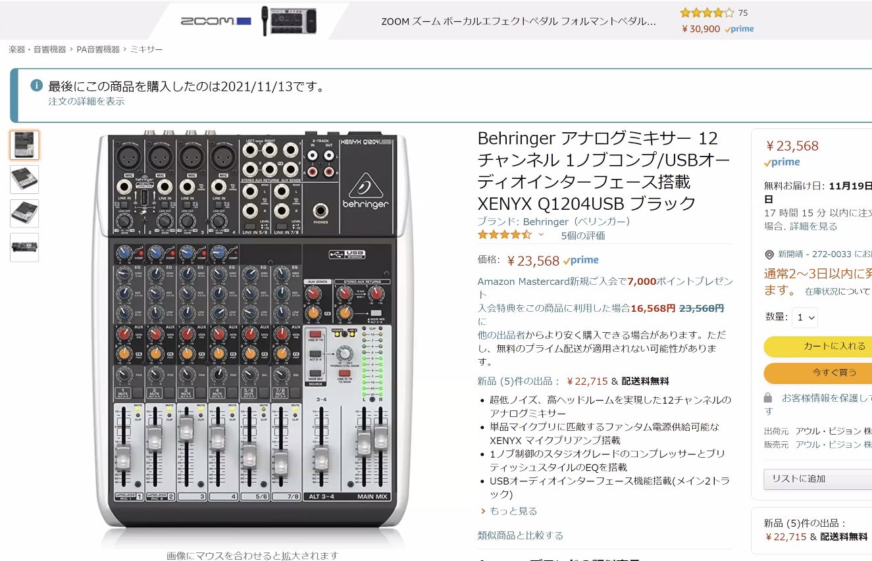Open the 在庫状況について link
The width and height of the screenshot is (872, 561).
(838, 291)
